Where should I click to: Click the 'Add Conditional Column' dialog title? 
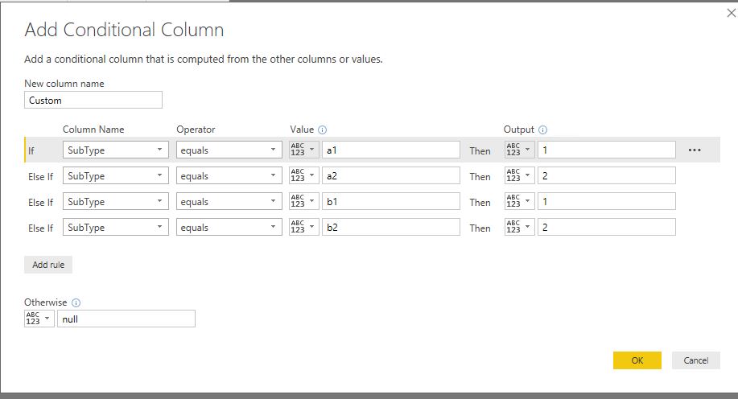click(x=124, y=30)
